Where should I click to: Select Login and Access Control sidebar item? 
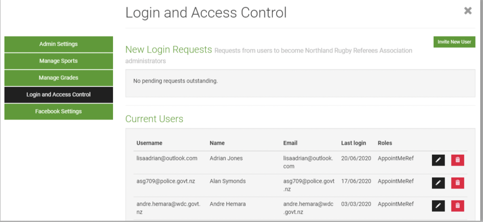pyautogui.click(x=58, y=95)
